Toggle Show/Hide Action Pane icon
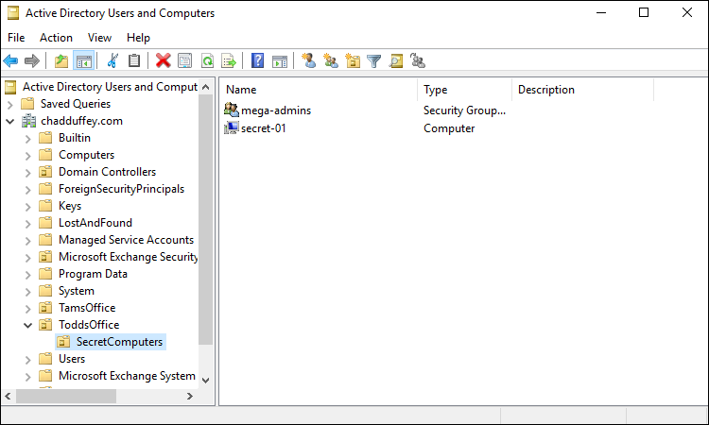The height and width of the screenshot is (425, 709). (280, 60)
